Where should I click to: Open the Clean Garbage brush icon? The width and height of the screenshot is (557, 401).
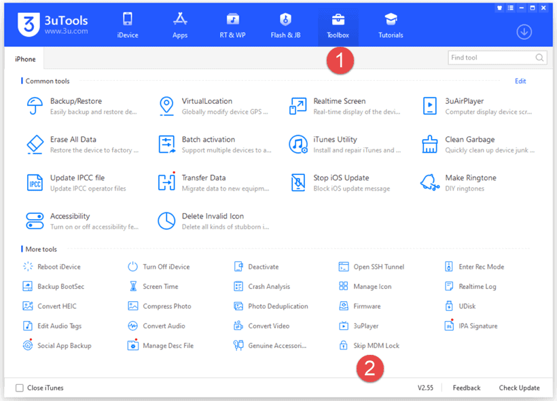429,144
